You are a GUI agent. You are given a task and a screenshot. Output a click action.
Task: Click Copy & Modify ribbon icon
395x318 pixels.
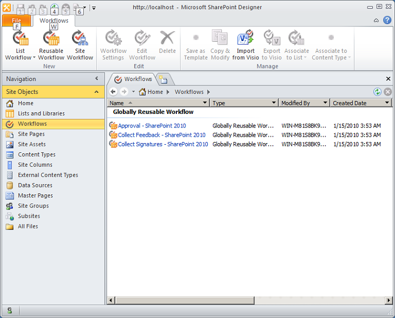pos(220,45)
